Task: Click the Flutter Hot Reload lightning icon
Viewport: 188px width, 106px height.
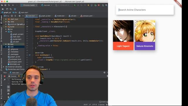Action: tap(88, 5)
